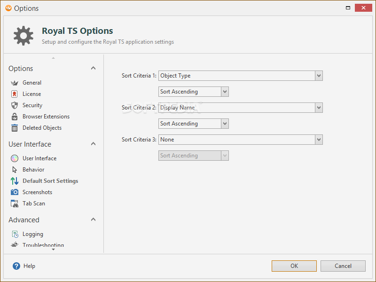
Task: Open the Screenshots settings page
Action: pyautogui.click(x=37, y=192)
